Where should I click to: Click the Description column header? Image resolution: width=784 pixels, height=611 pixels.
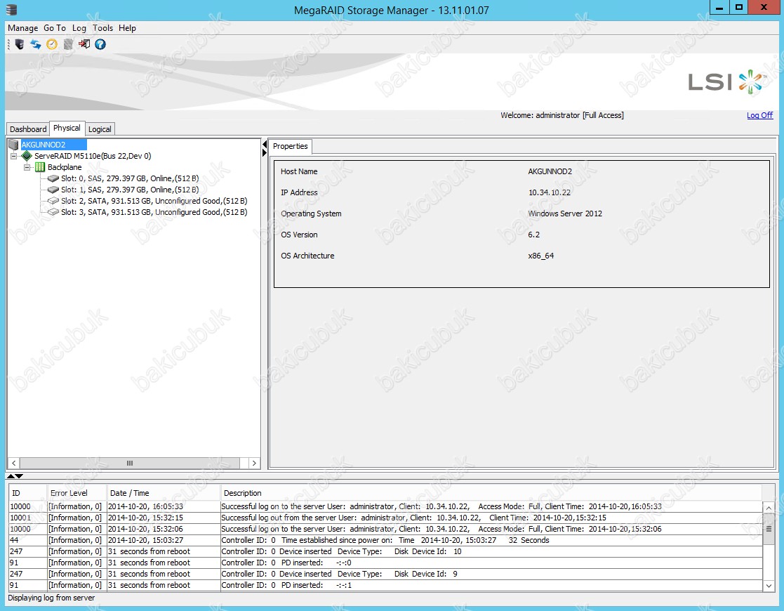tap(491, 493)
